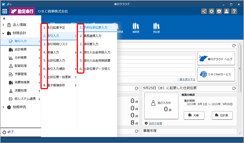244x143 pixels.
Task: Expand 7. 仕訳伝票一括更新 submenu arrow
Action: pos(76,77)
